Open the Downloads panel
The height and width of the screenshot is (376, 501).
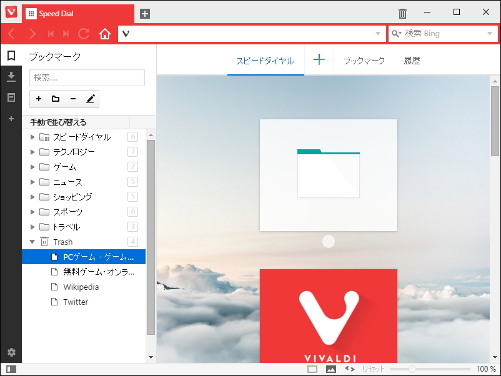coord(11,76)
